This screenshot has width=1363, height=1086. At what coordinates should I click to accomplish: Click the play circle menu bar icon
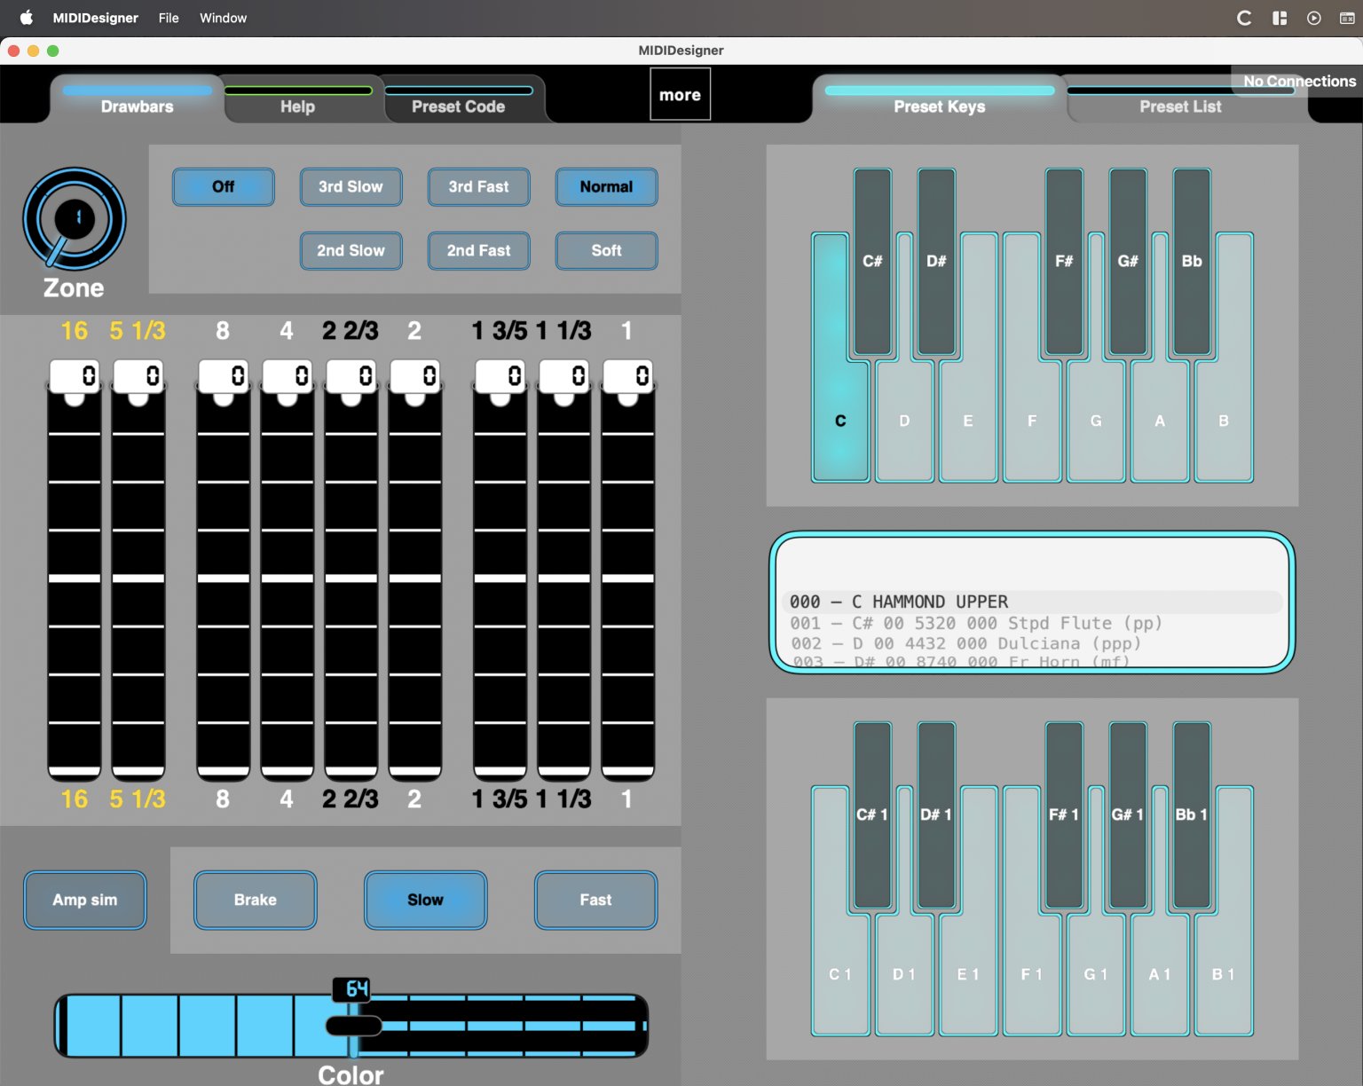(1314, 18)
